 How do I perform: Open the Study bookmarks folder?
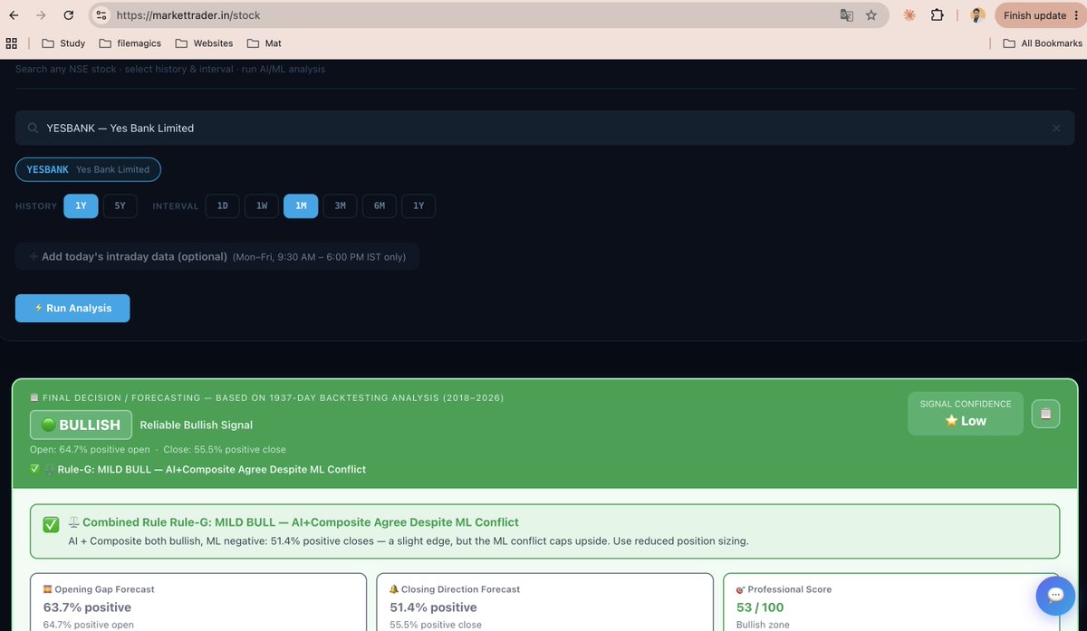pos(63,43)
